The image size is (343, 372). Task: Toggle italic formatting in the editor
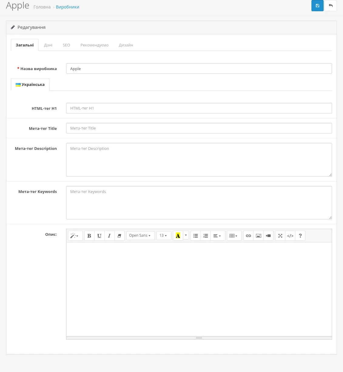109,236
